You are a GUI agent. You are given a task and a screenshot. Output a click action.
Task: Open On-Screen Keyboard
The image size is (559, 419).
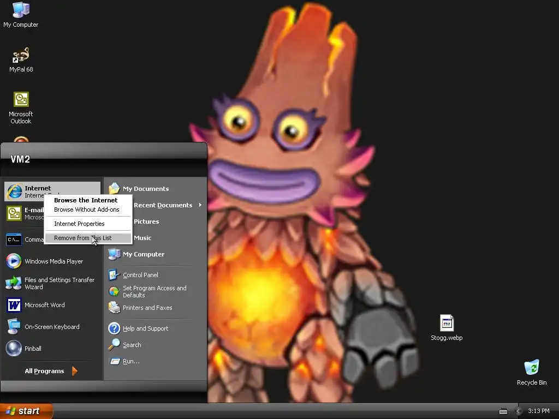[x=52, y=327]
